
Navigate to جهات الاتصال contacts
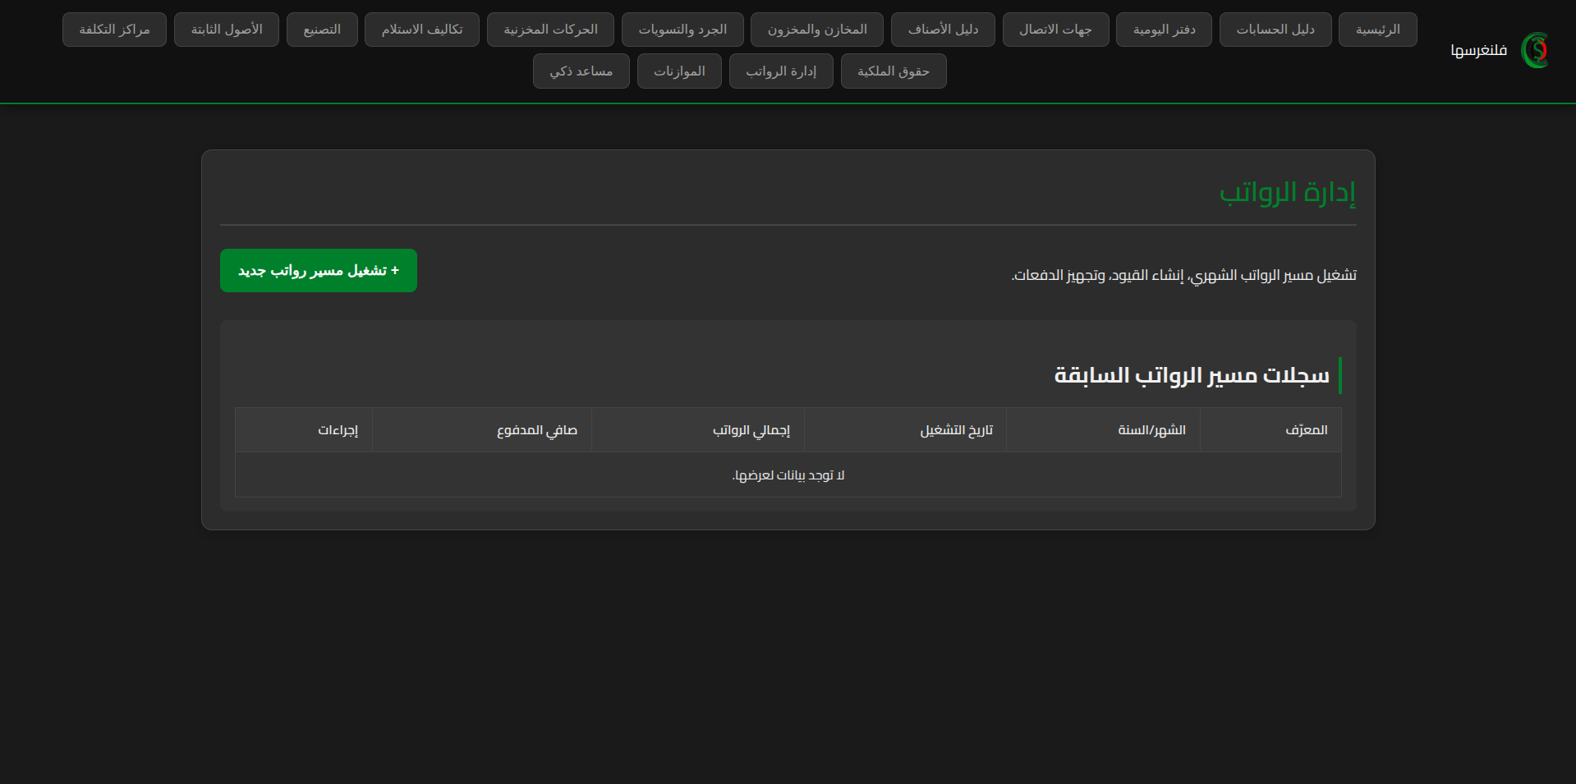[1054, 30]
